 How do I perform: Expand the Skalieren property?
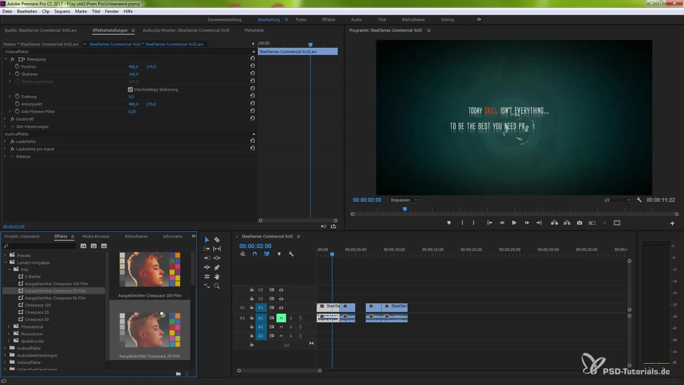pyautogui.click(x=10, y=74)
